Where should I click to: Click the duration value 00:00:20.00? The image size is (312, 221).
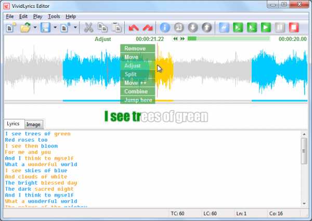tap(292, 39)
